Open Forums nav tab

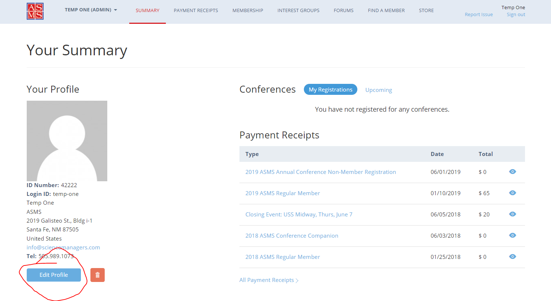click(344, 11)
